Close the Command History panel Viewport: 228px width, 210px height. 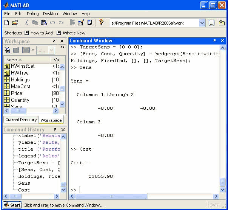pos(63,129)
